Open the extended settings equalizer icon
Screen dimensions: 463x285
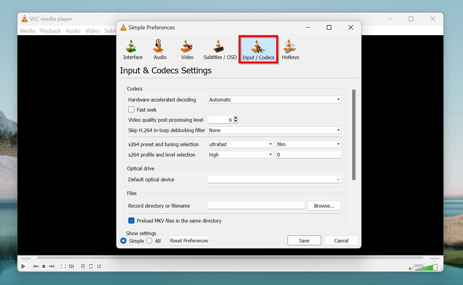tap(71, 266)
